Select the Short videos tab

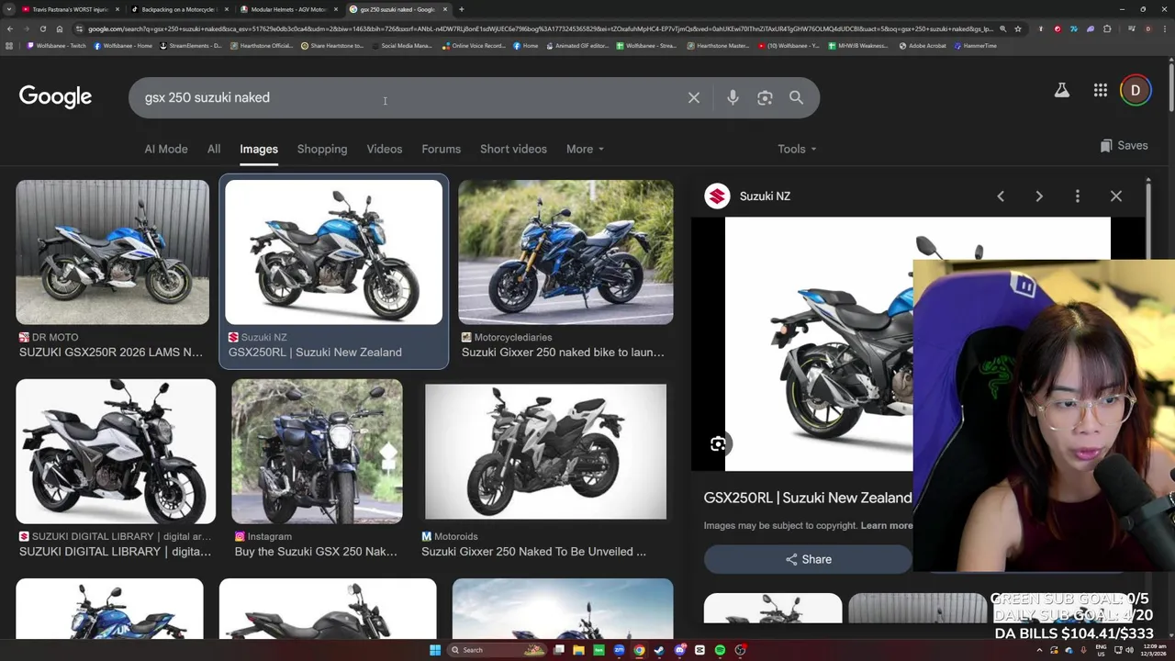coord(513,149)
